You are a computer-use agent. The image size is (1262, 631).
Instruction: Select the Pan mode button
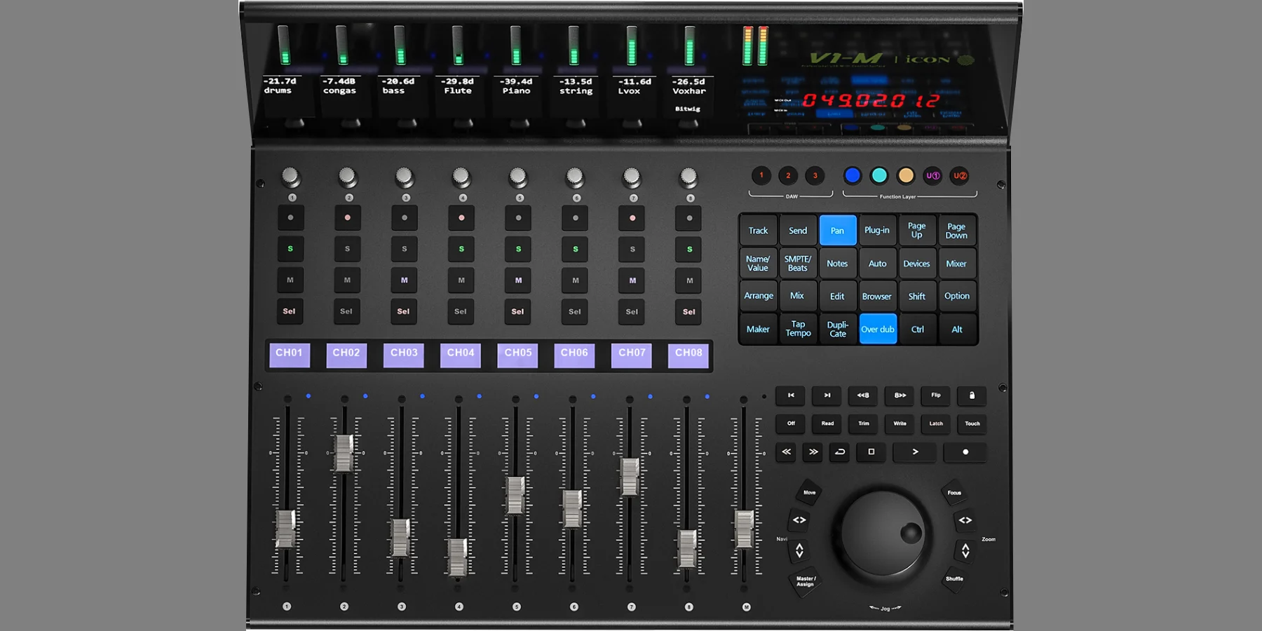coord(837,231)
